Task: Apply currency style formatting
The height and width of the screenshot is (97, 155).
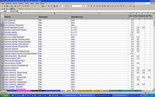Action: [x=108, y=6]
